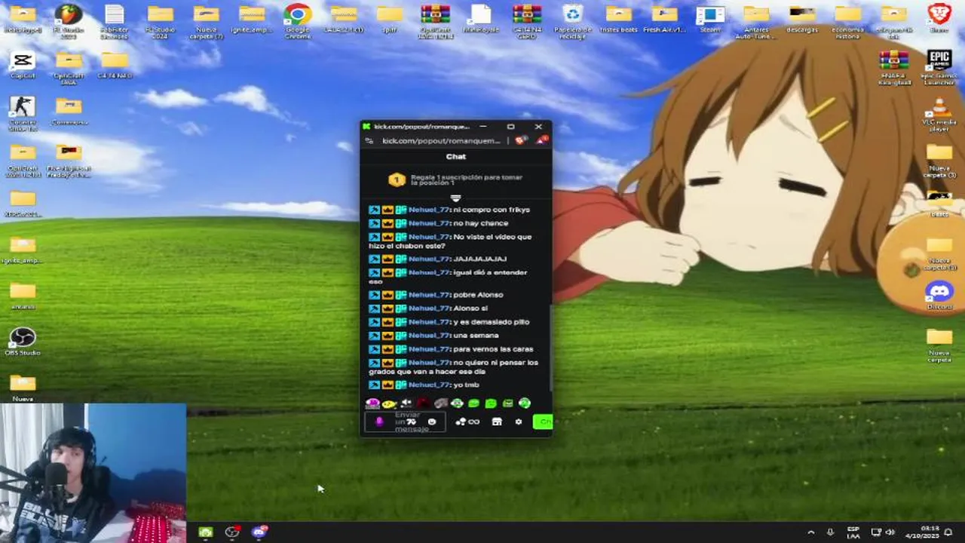The width and height of the screenshot is (965, 543).
Task: Launch Brave browser from the desktop
Action: (x=939, y=20)
